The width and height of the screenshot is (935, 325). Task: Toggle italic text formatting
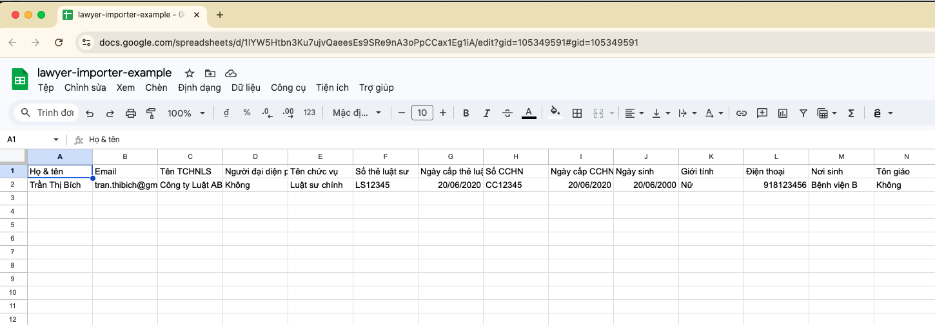pos(486,113)
